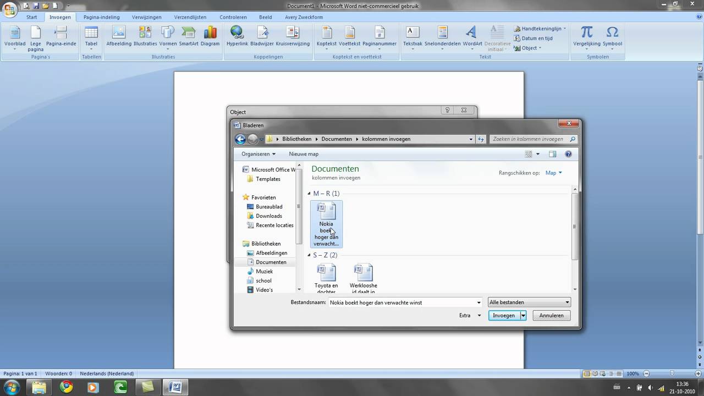Go back in the Bladeren dialog
The image size is (704, 396).
240,139
